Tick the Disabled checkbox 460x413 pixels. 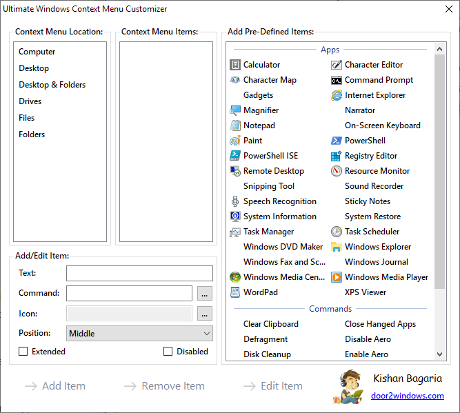pyautogui.click(x=168, y=352)
